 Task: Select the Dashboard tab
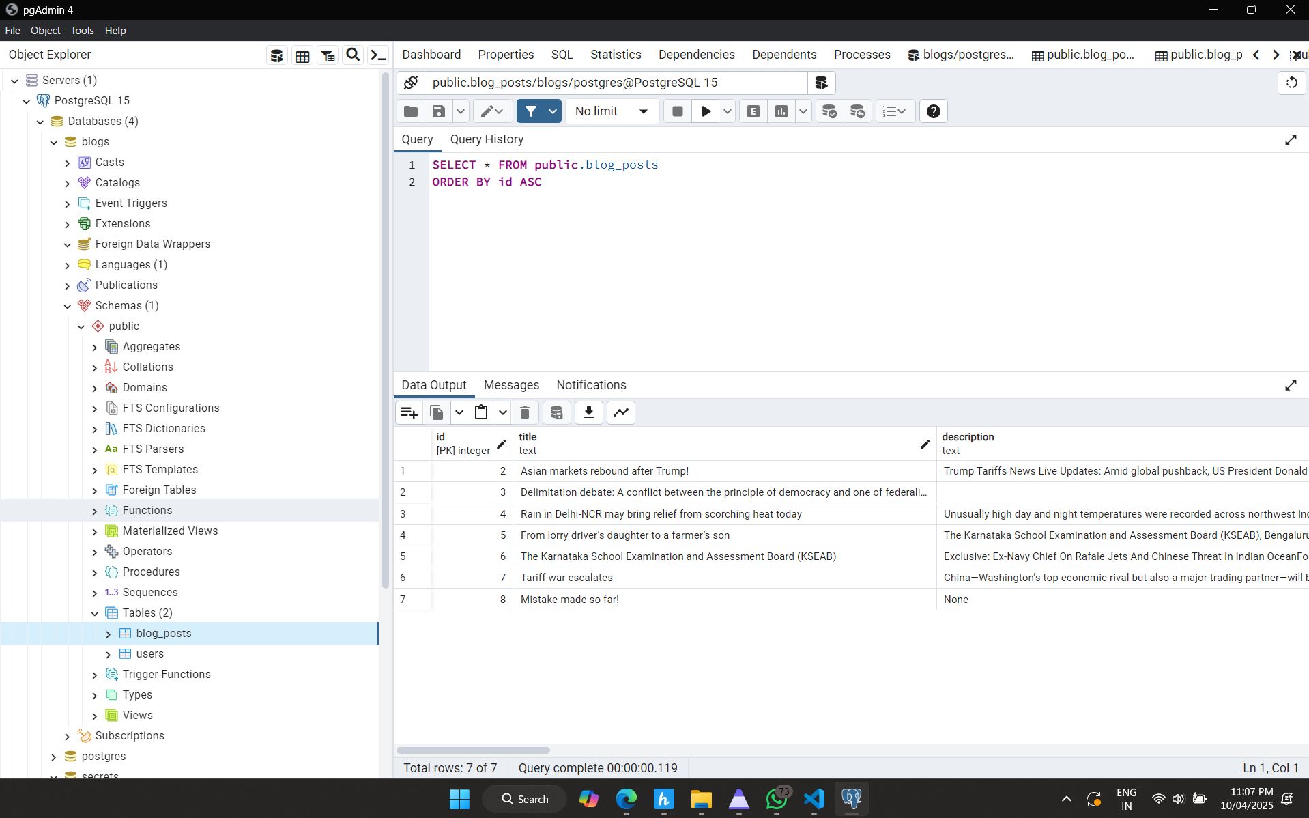pos(431,55)
